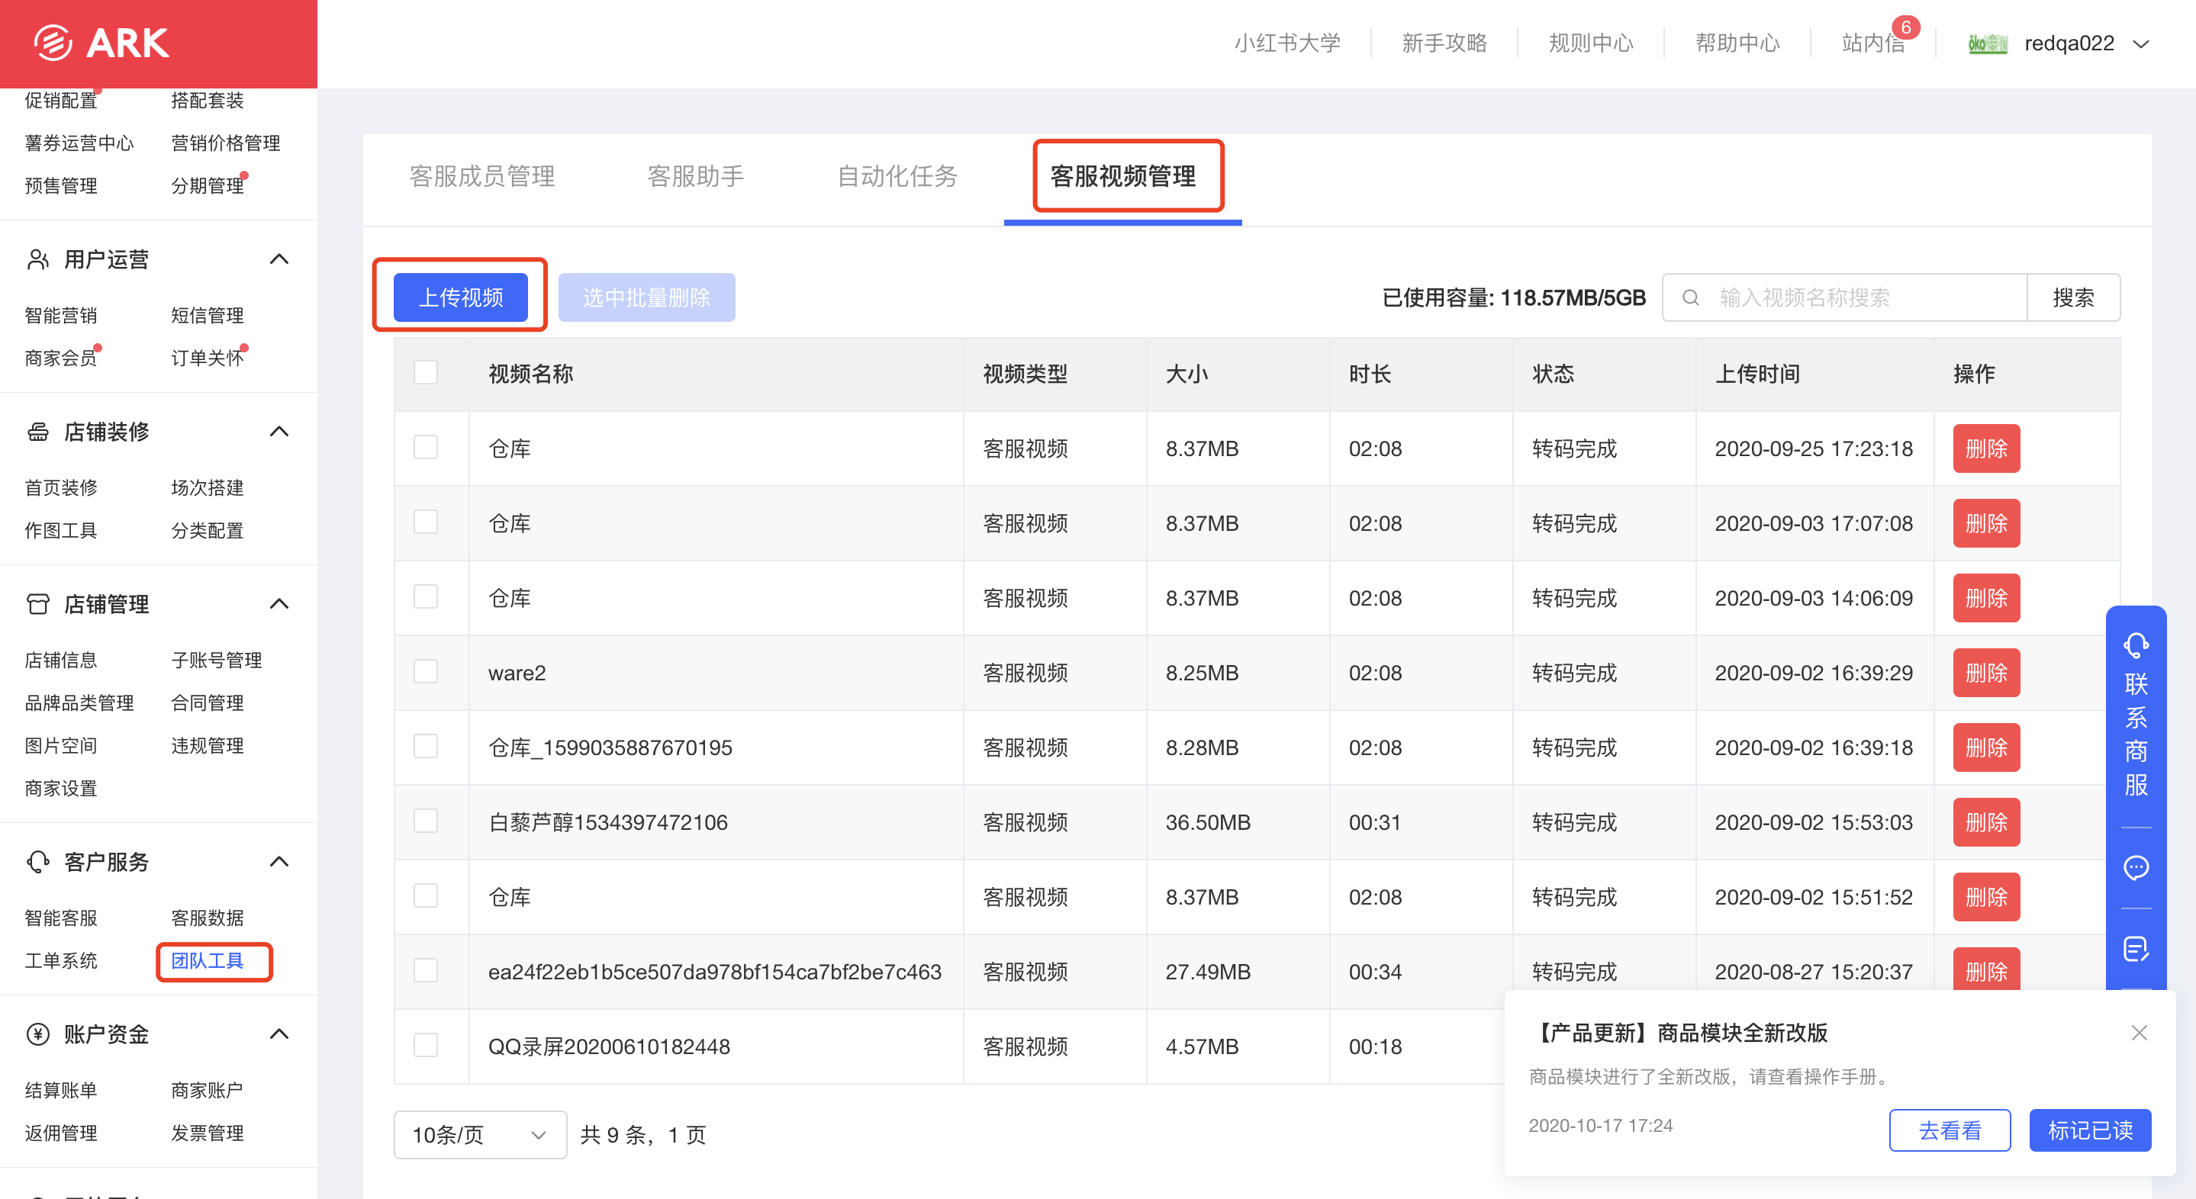This screenshot has height=1199, width=2196.
Task: Open 发票管理 in the sidebar
Action: click(207, 1133)
